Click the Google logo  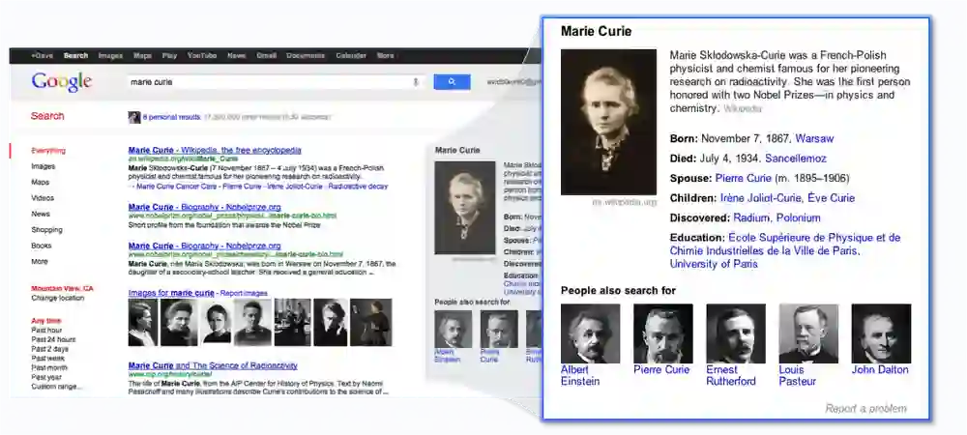[x=62, y=82]
